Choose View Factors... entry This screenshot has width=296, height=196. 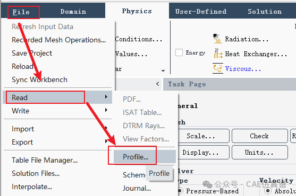click(x=146, y=139)
